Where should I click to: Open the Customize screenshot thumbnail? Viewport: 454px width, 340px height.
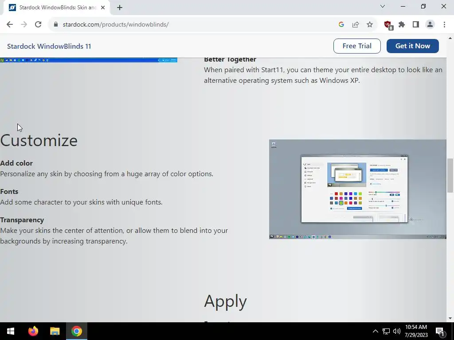(358, 189)
